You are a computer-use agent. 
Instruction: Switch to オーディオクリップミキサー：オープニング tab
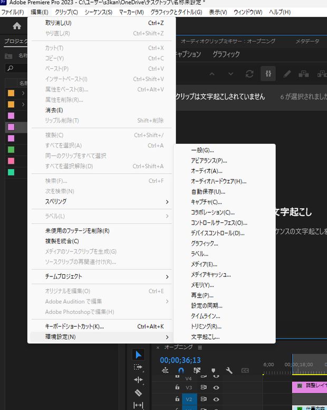(228, 41)
